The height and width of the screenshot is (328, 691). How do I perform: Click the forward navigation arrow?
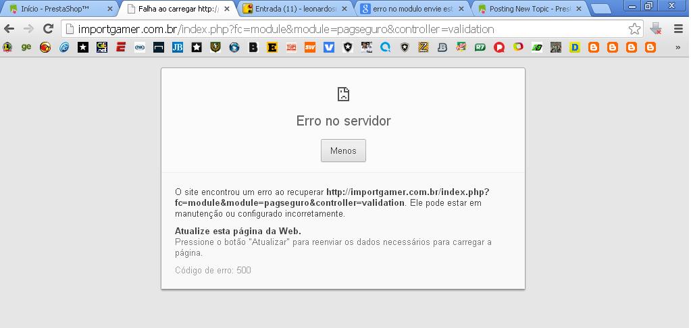tap(28, 29)
